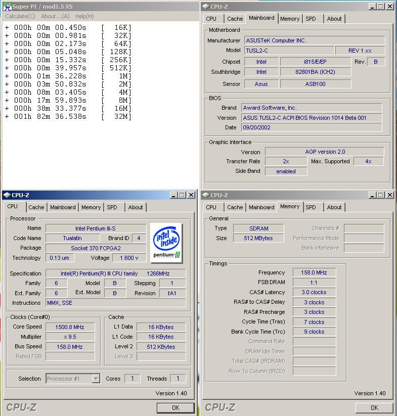Click the 82801BA (ICH2) southbridge field
Viewport: 397px width, 416px height.
pos(315,72)
